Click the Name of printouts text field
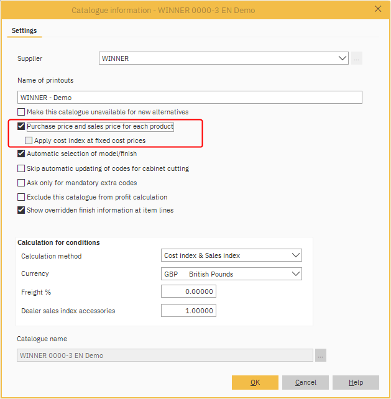 tap(190, 98)
